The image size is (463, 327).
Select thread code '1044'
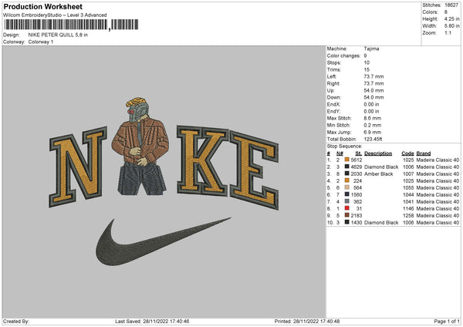pyautogui.click(x=408, y=194)
